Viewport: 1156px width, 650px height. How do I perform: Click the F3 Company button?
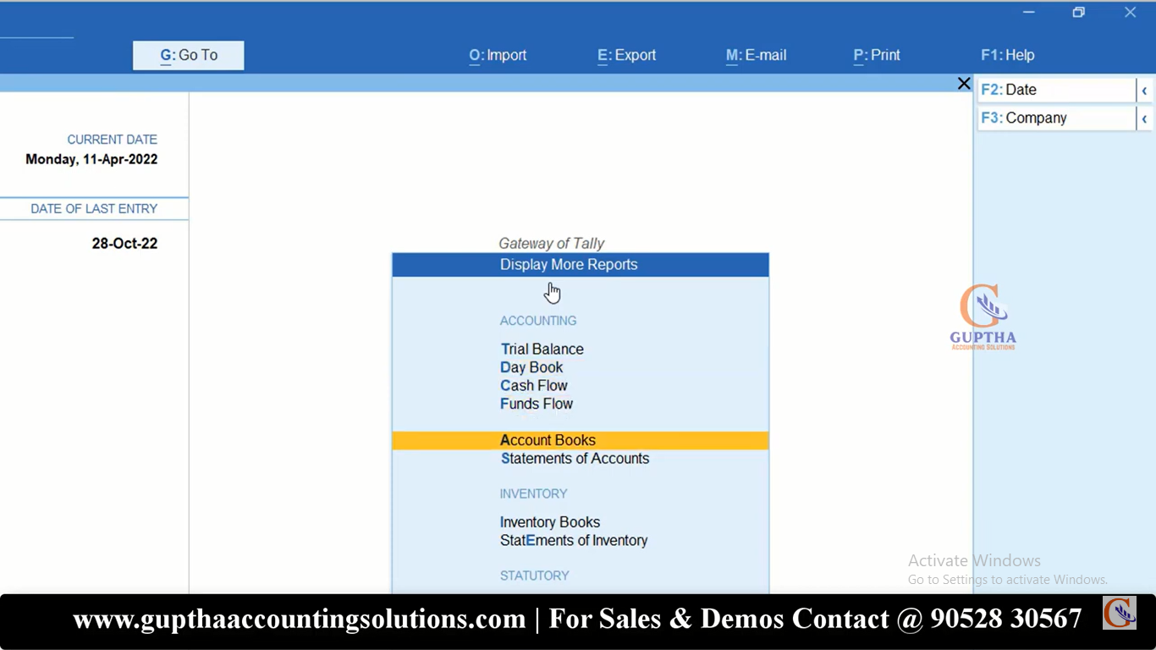tap(1056, 118)
